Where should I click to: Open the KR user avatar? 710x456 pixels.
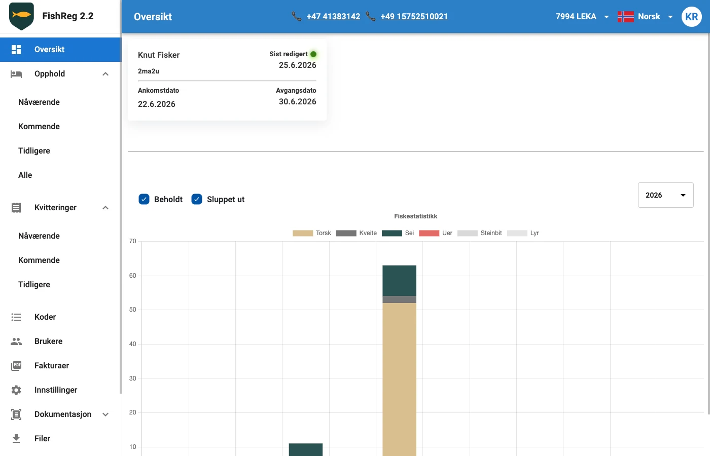click(x=691, y=17)
